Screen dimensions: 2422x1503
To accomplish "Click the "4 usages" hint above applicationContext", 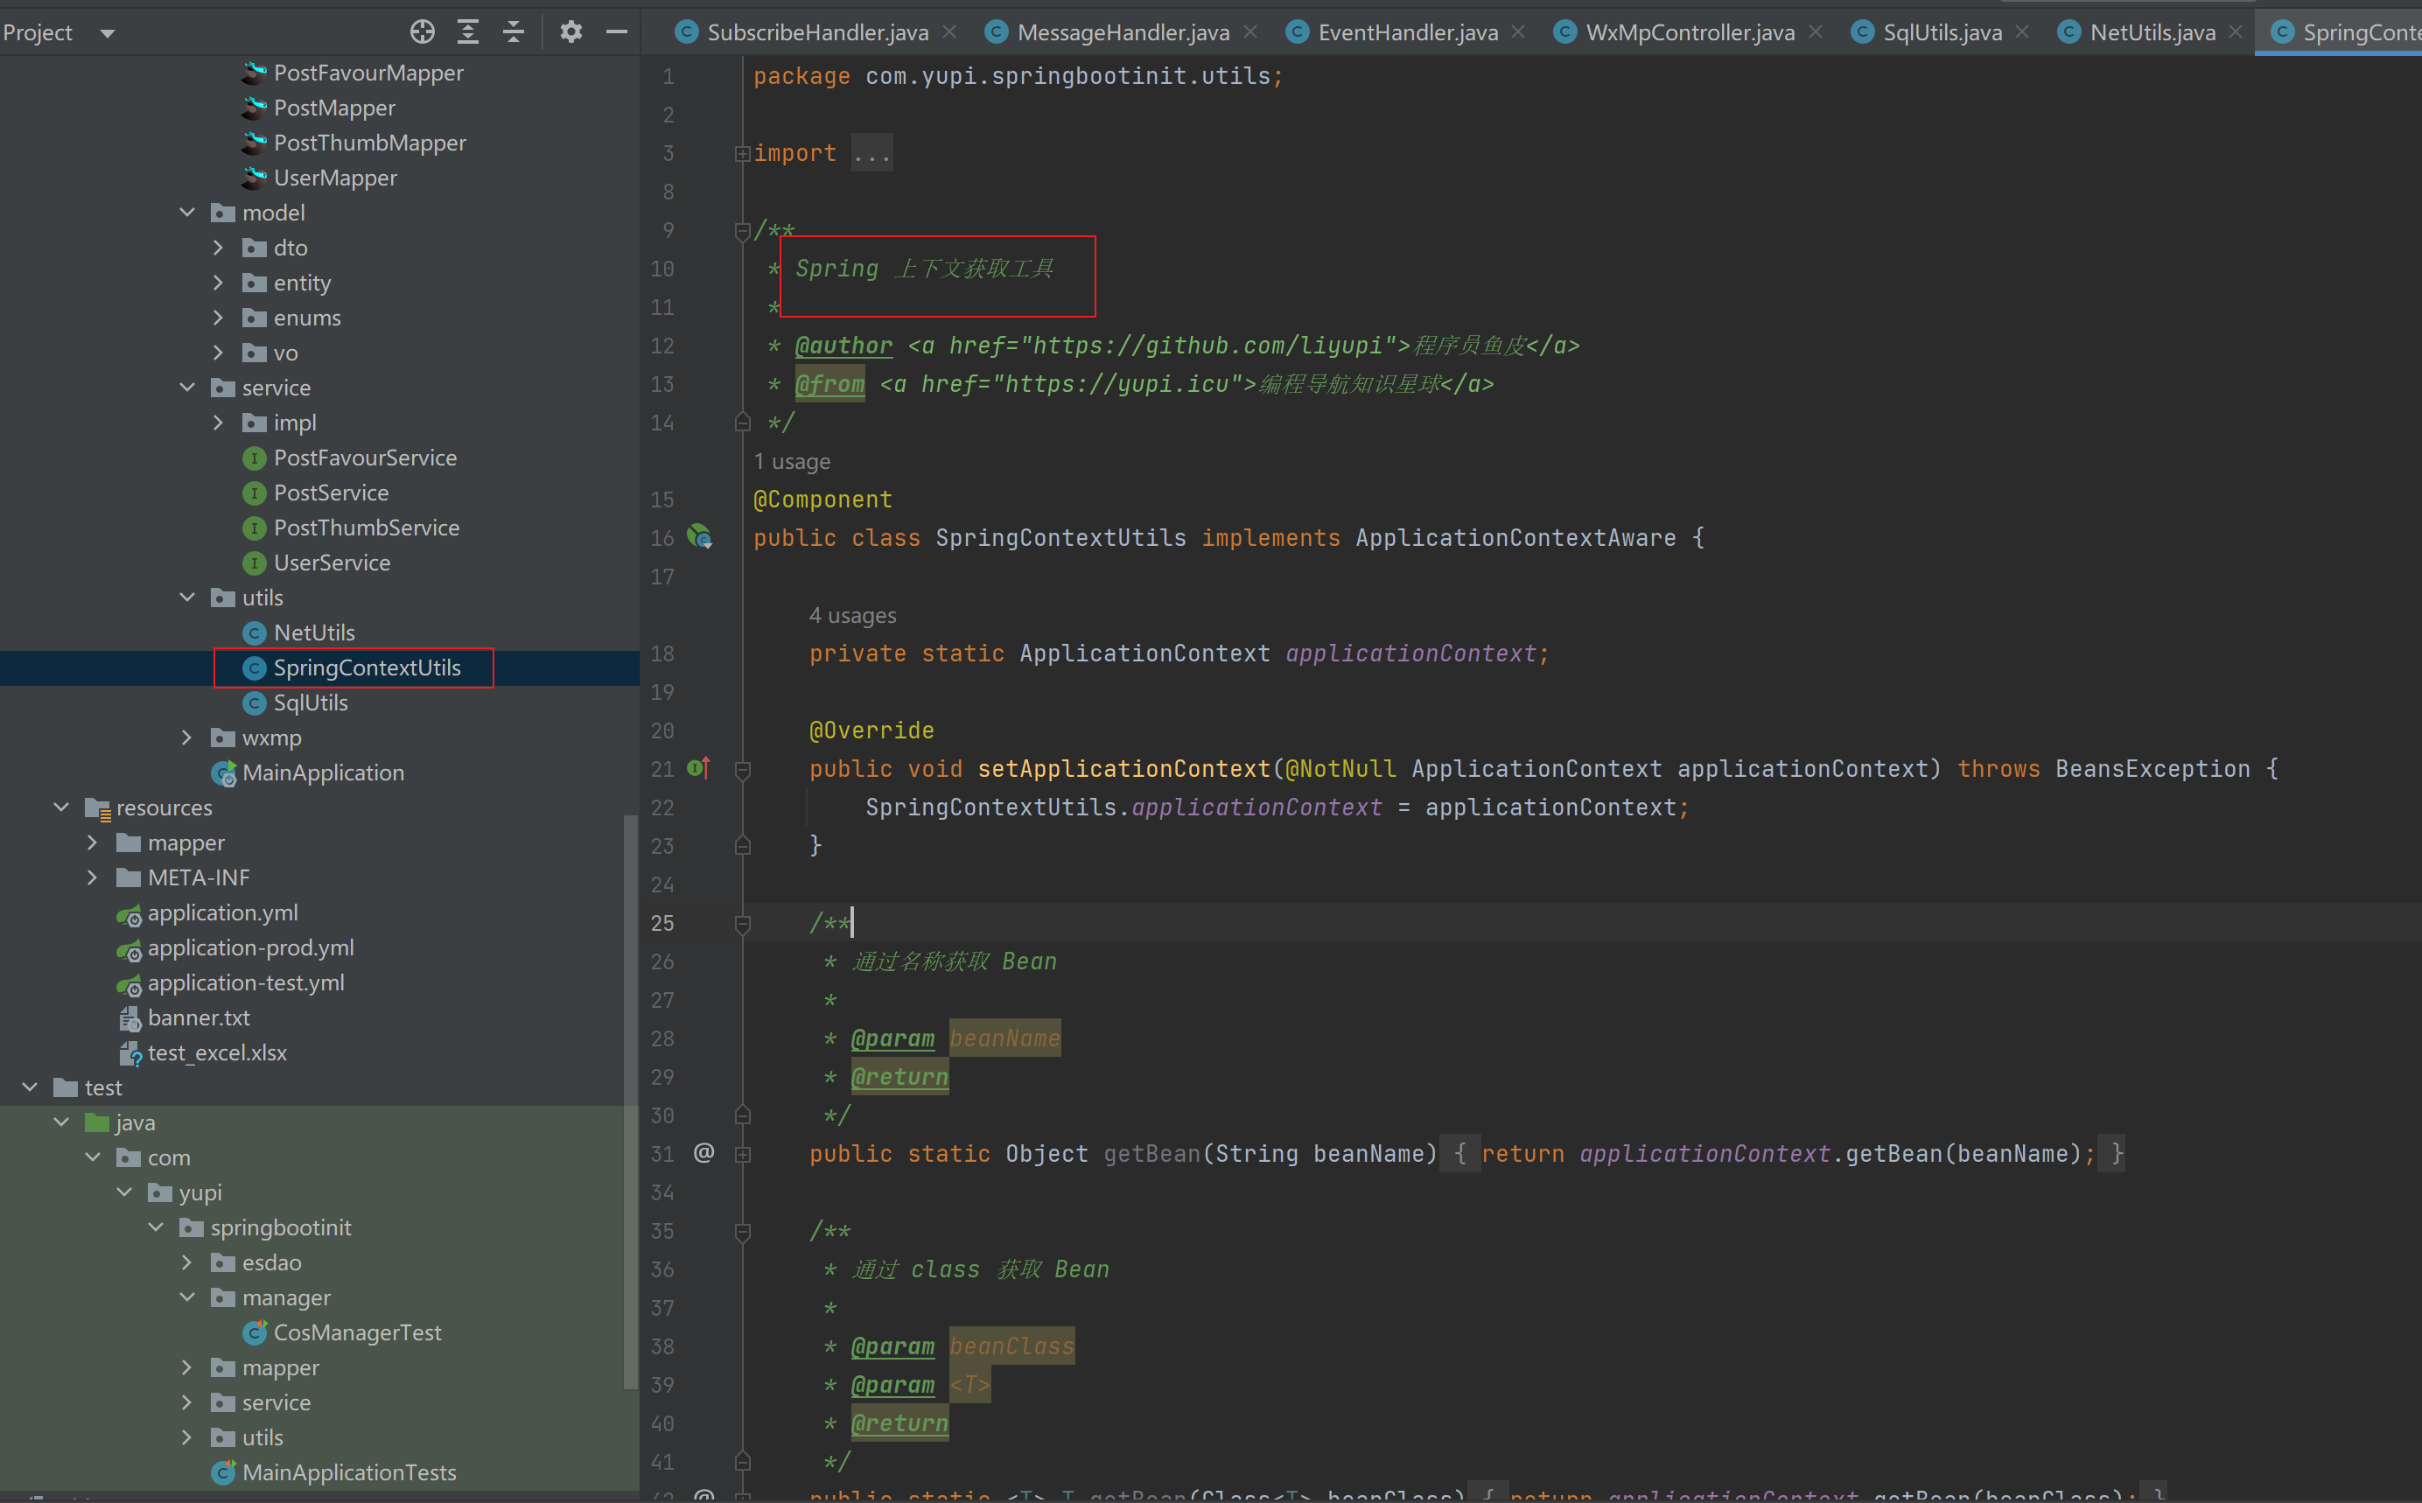I will (x=852, y=615).
